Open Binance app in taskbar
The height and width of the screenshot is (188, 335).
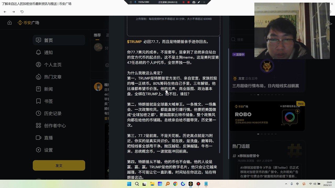click(x=191, y=184)
